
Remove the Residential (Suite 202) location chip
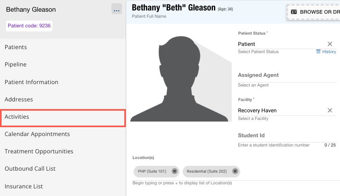pos(235,171)
